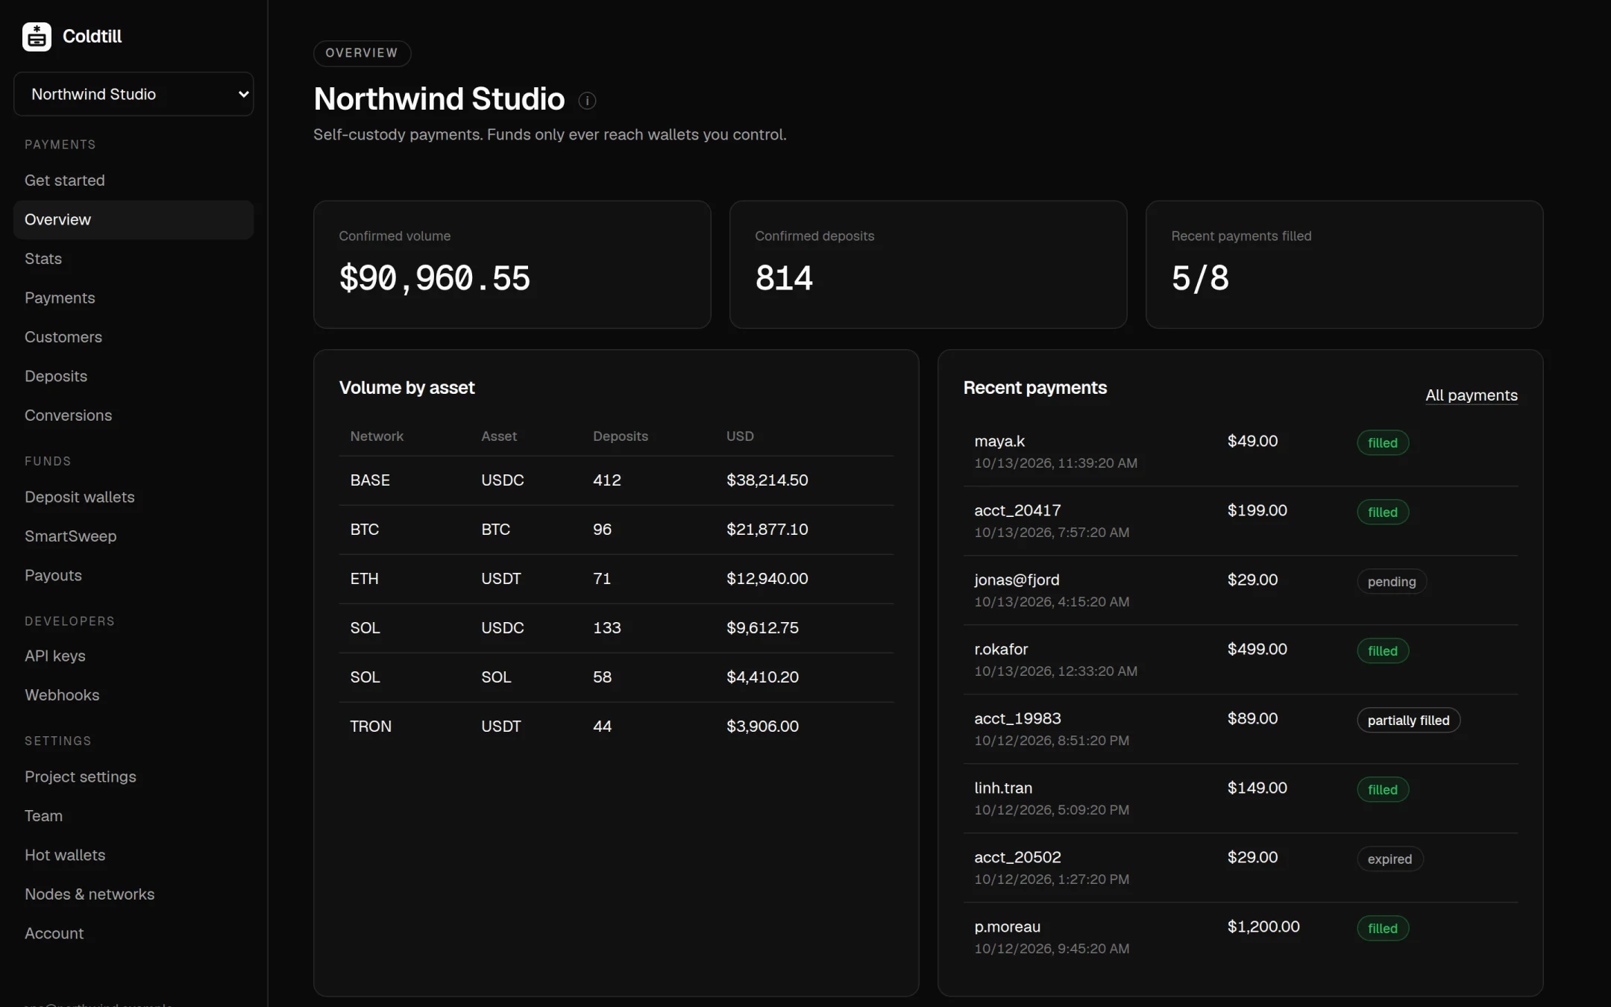Viewport: 1611px width, 1007px height.
Task: Click the OVERVIEW breadcrumb pill
Action: coord(362,53)
